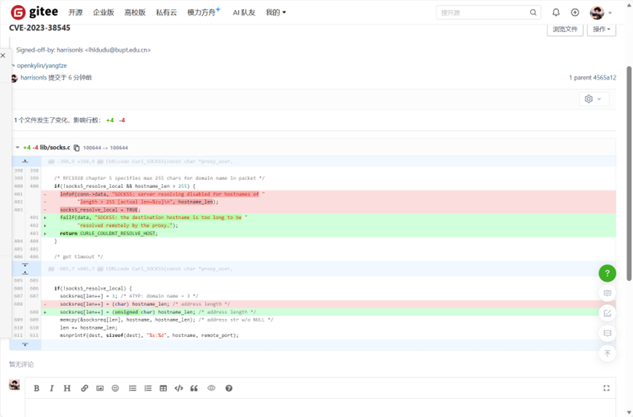The height and width of the screenshot is (417, 633).
Task: Collapse the lib/socks.c diff section
Action: (x=18, y=148)
